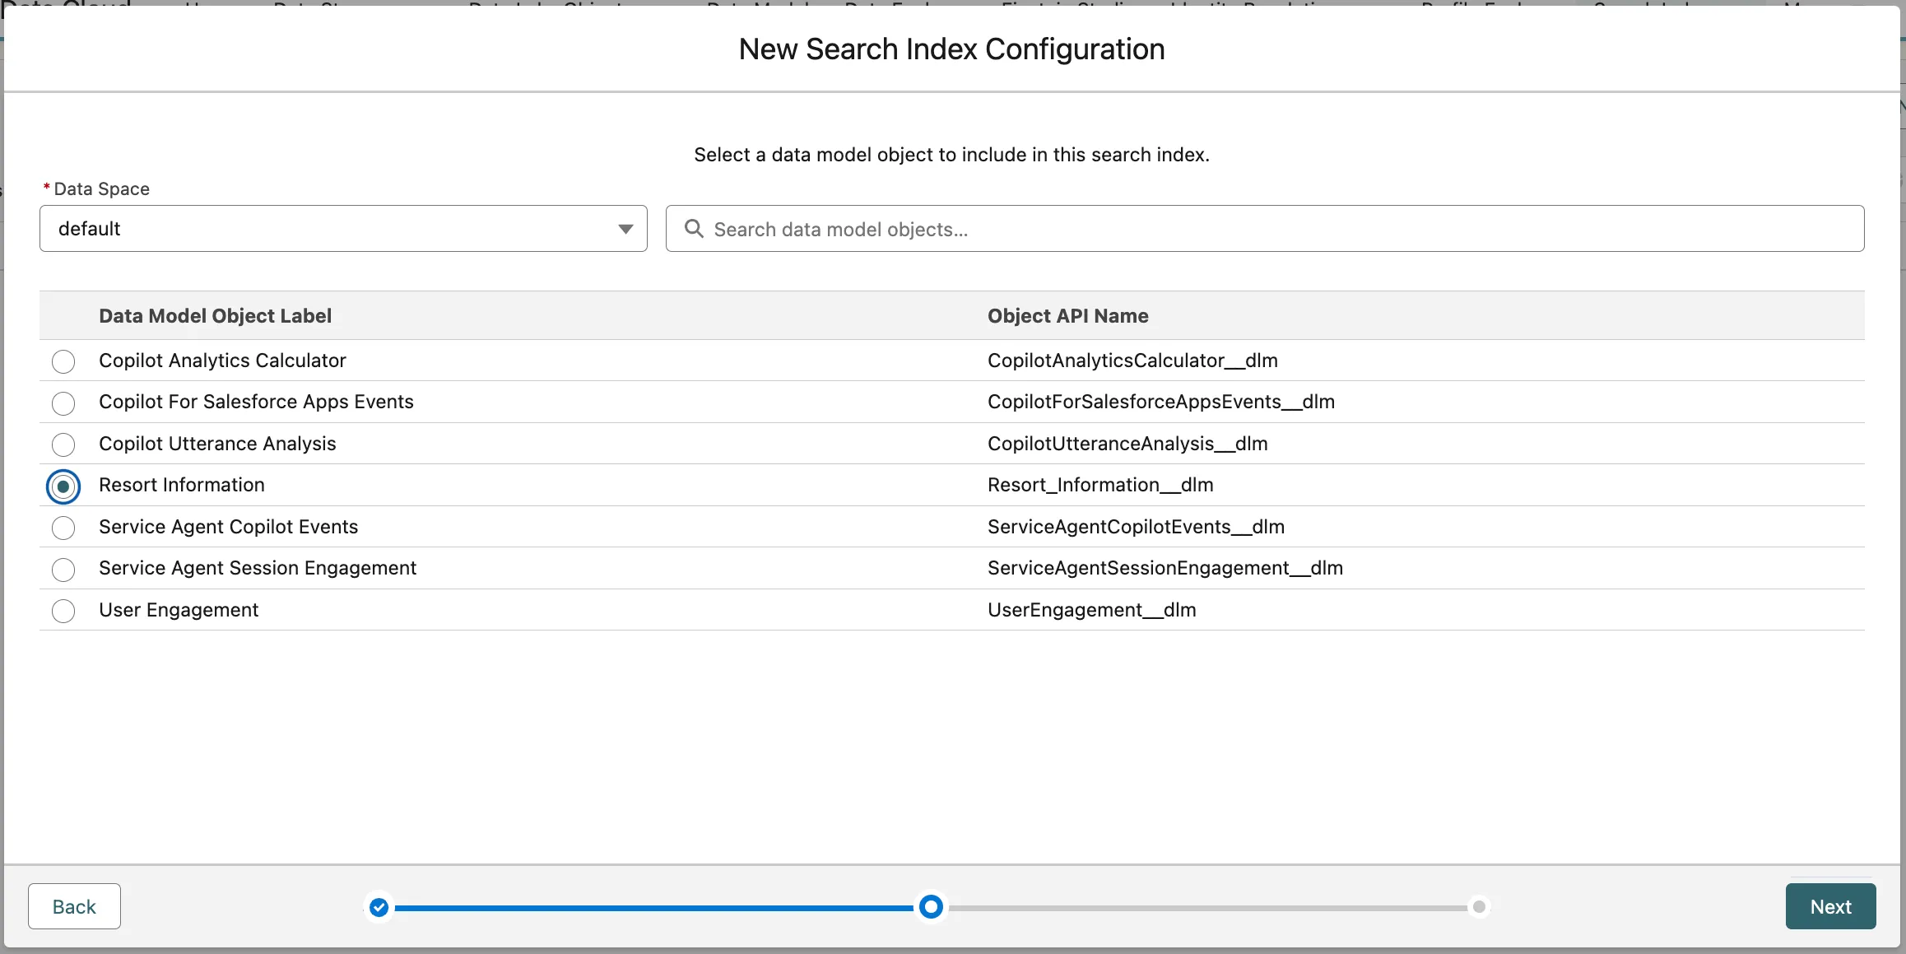Click the search magnifier icon

point(694,229)
